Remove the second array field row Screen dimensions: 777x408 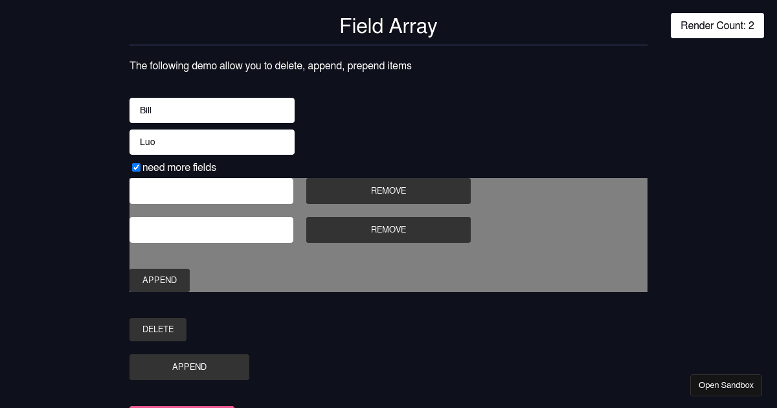(388, 230)
